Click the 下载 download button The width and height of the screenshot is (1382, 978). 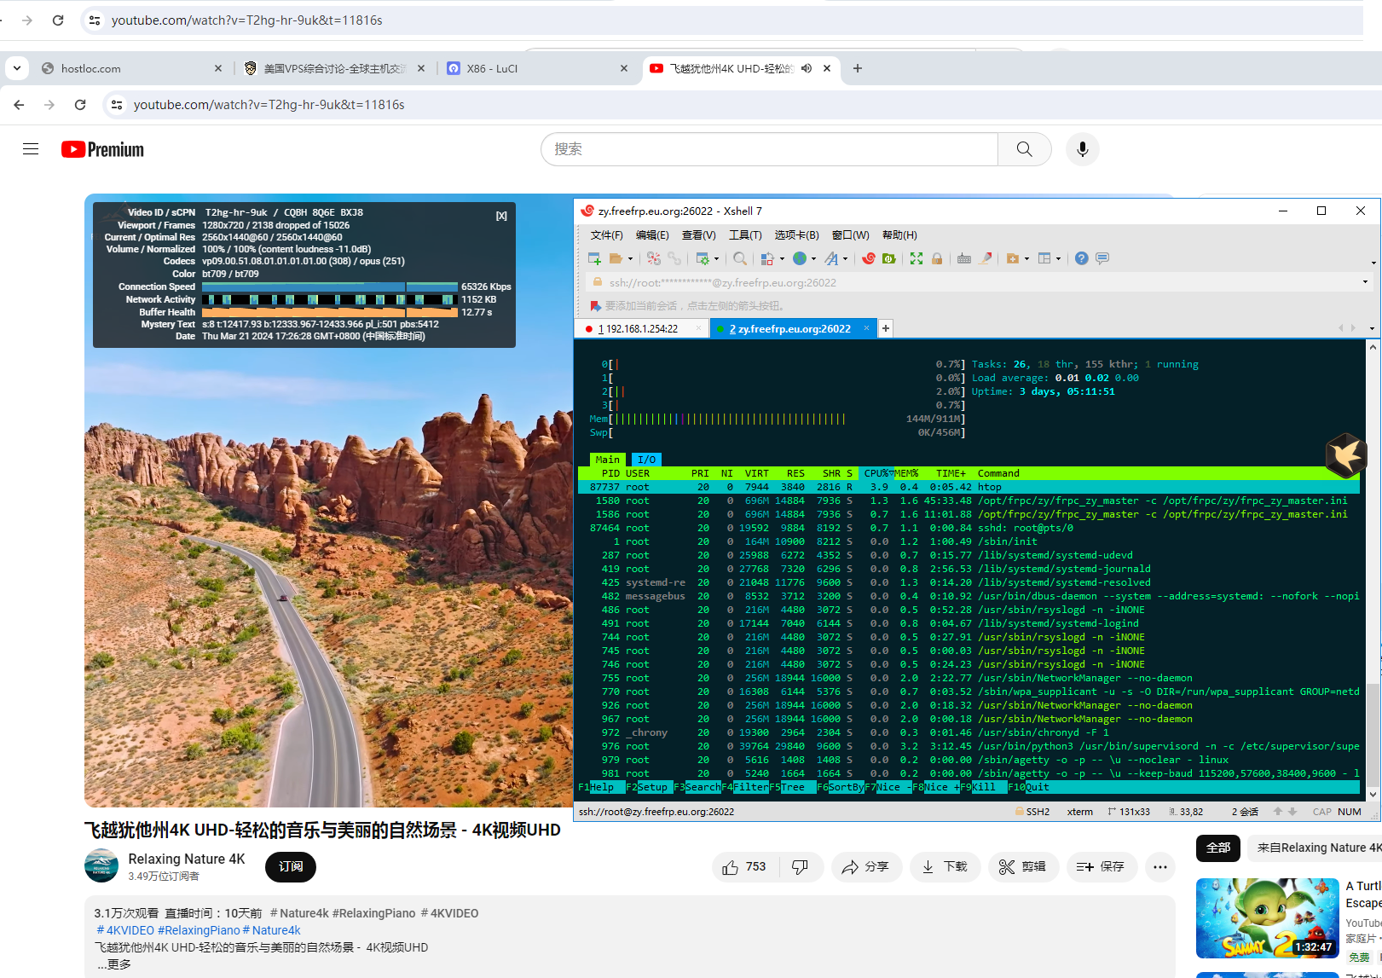(945, 867)
